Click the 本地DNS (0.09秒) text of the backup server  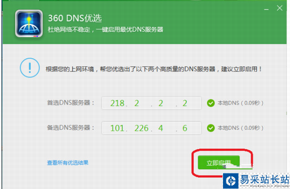tap(240, 128)
